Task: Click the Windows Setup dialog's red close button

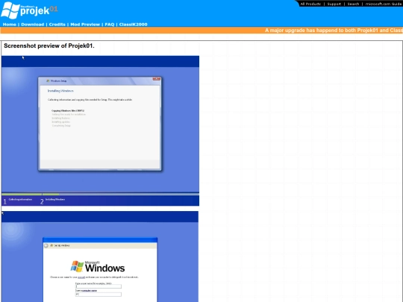Action: (x=157, y=79)
